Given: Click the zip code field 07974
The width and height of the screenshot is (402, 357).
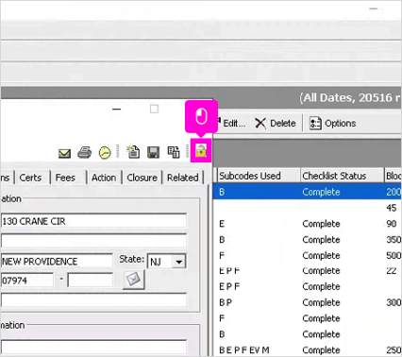Looking at the screenshot, I should pyautogui.click(x=27, y=280).
